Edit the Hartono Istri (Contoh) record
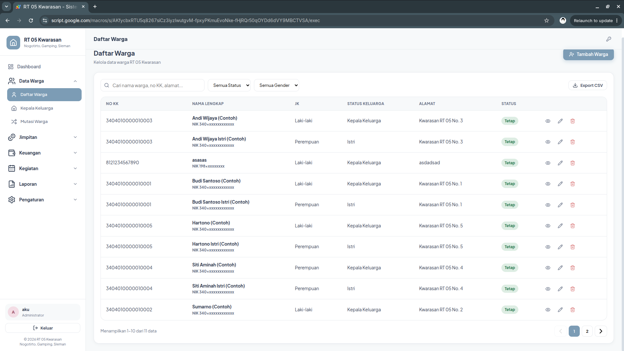 coord(560,247)
